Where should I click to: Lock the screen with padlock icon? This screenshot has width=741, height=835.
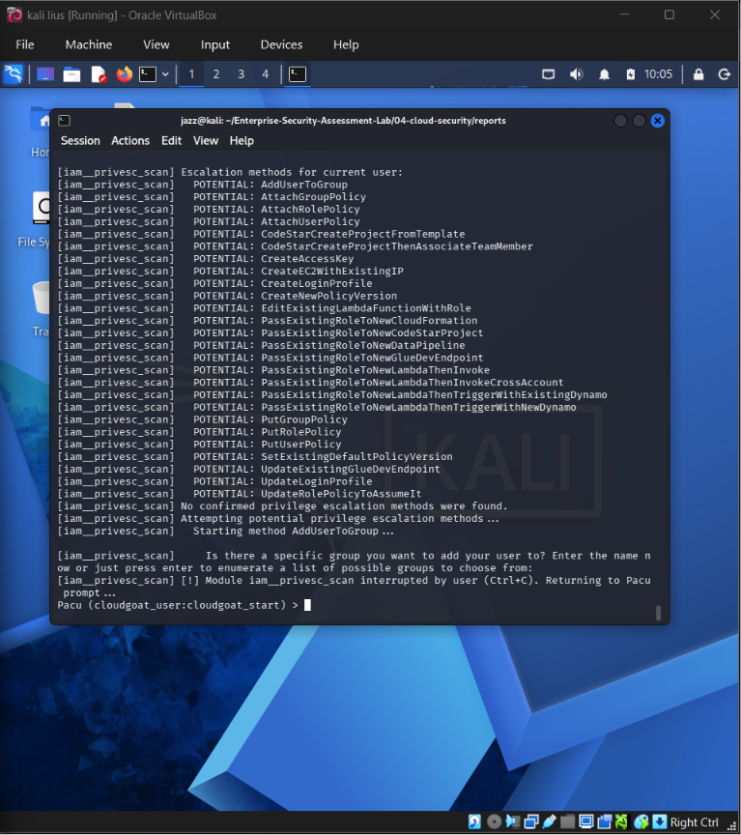click(x=698, y=74)
